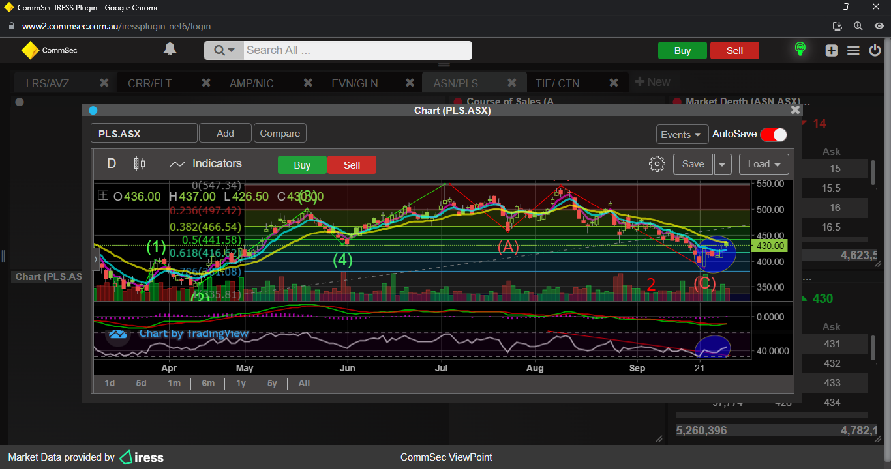Expand the left chart drawing panel arrow

click(96, 259)
